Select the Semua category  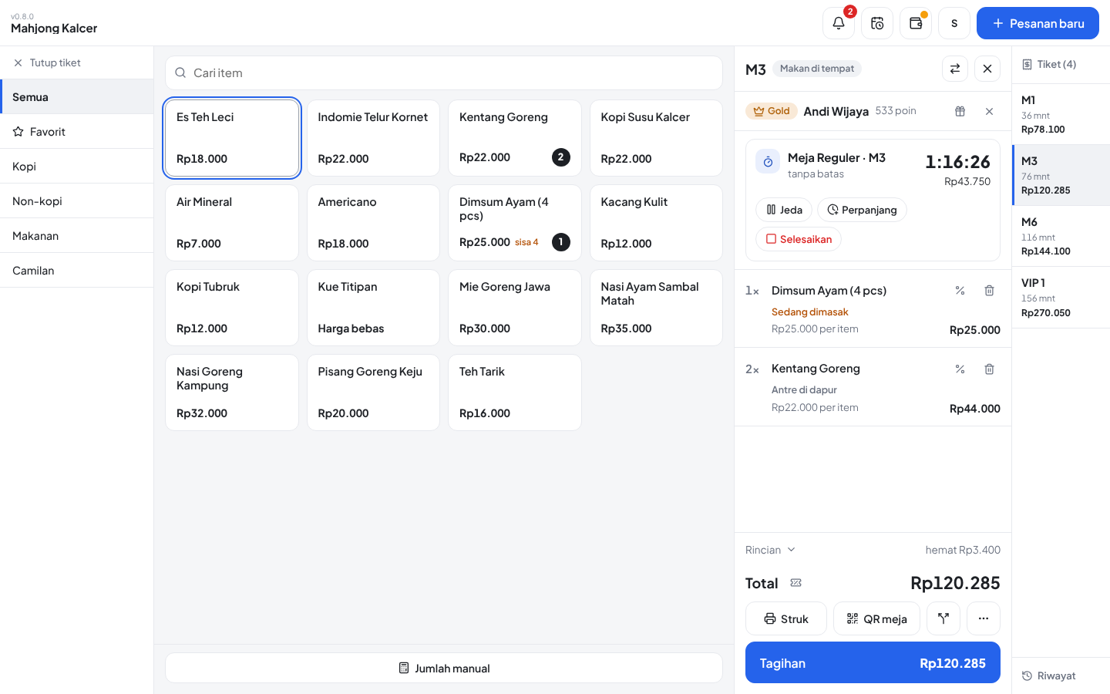tap(77, 96)
